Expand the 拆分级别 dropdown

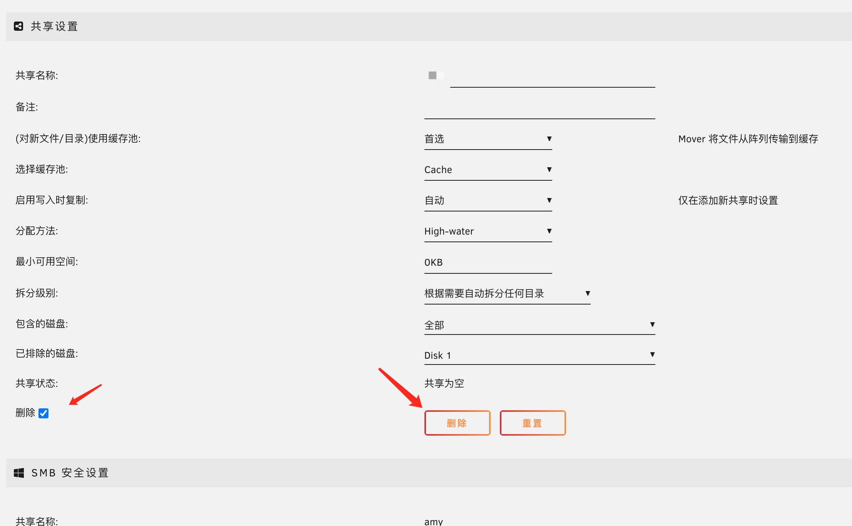tap(507, 293)
